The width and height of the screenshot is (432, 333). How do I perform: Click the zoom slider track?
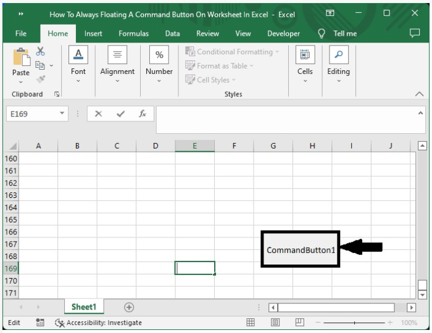pos(354,323)
